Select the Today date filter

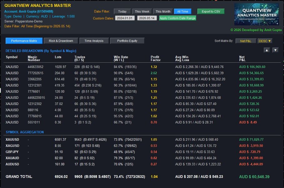pos(122,11)
